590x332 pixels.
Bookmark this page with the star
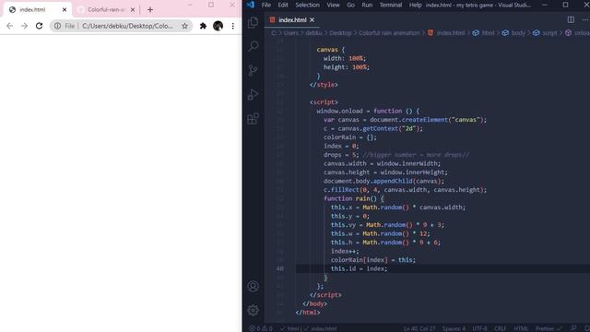tap(184, 26)
